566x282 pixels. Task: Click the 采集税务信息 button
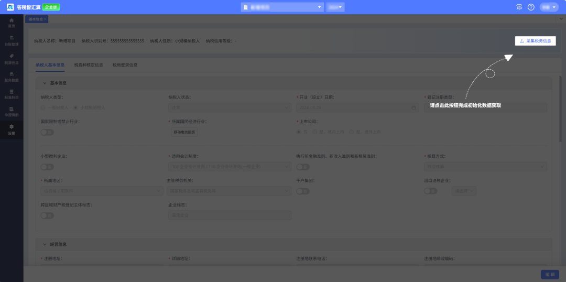(x=535, y=41)
